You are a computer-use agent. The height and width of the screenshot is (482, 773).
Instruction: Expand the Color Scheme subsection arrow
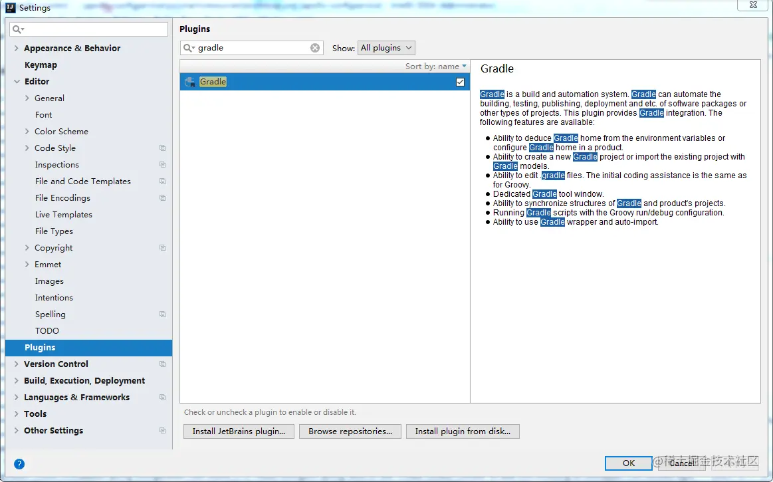[x=27, y=131]
